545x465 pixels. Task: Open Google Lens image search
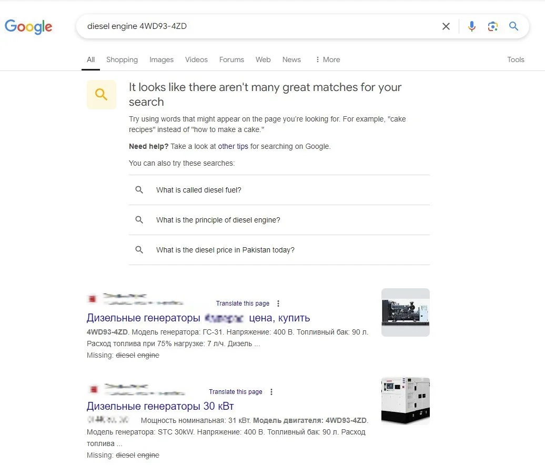pyautogui.click(x=493, y=26)
